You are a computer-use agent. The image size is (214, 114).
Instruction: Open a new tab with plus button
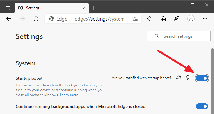point(94,8)
